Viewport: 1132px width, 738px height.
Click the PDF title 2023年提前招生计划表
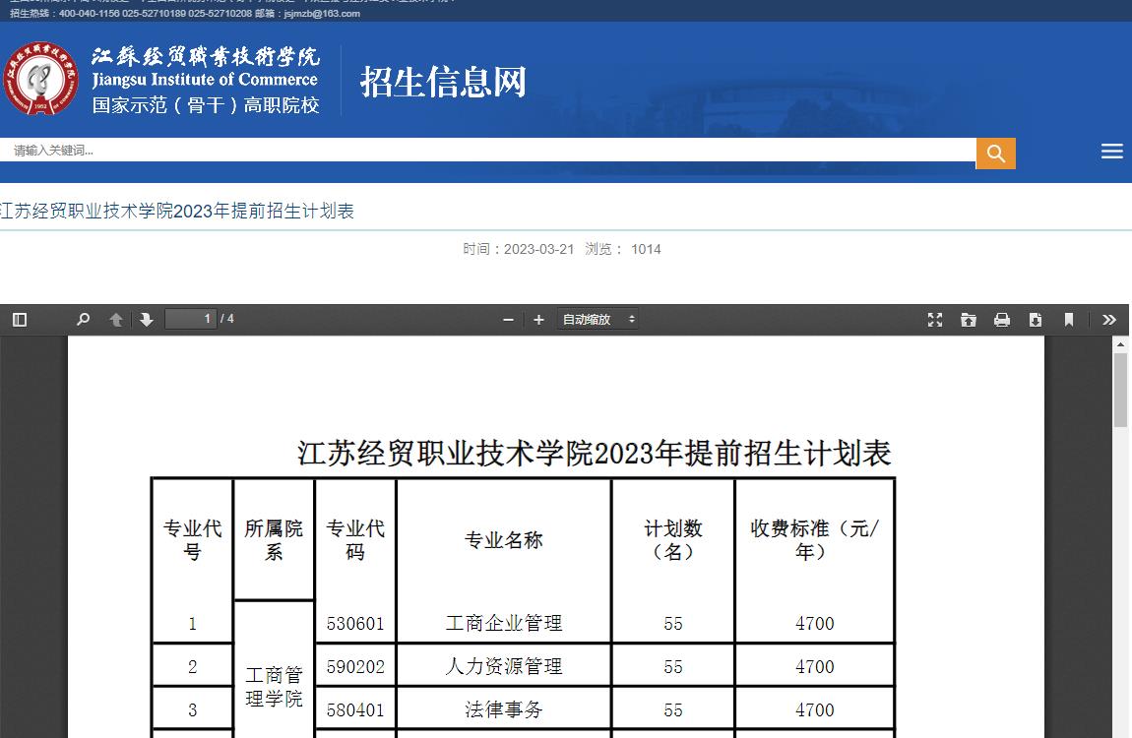tap(595, 453)
